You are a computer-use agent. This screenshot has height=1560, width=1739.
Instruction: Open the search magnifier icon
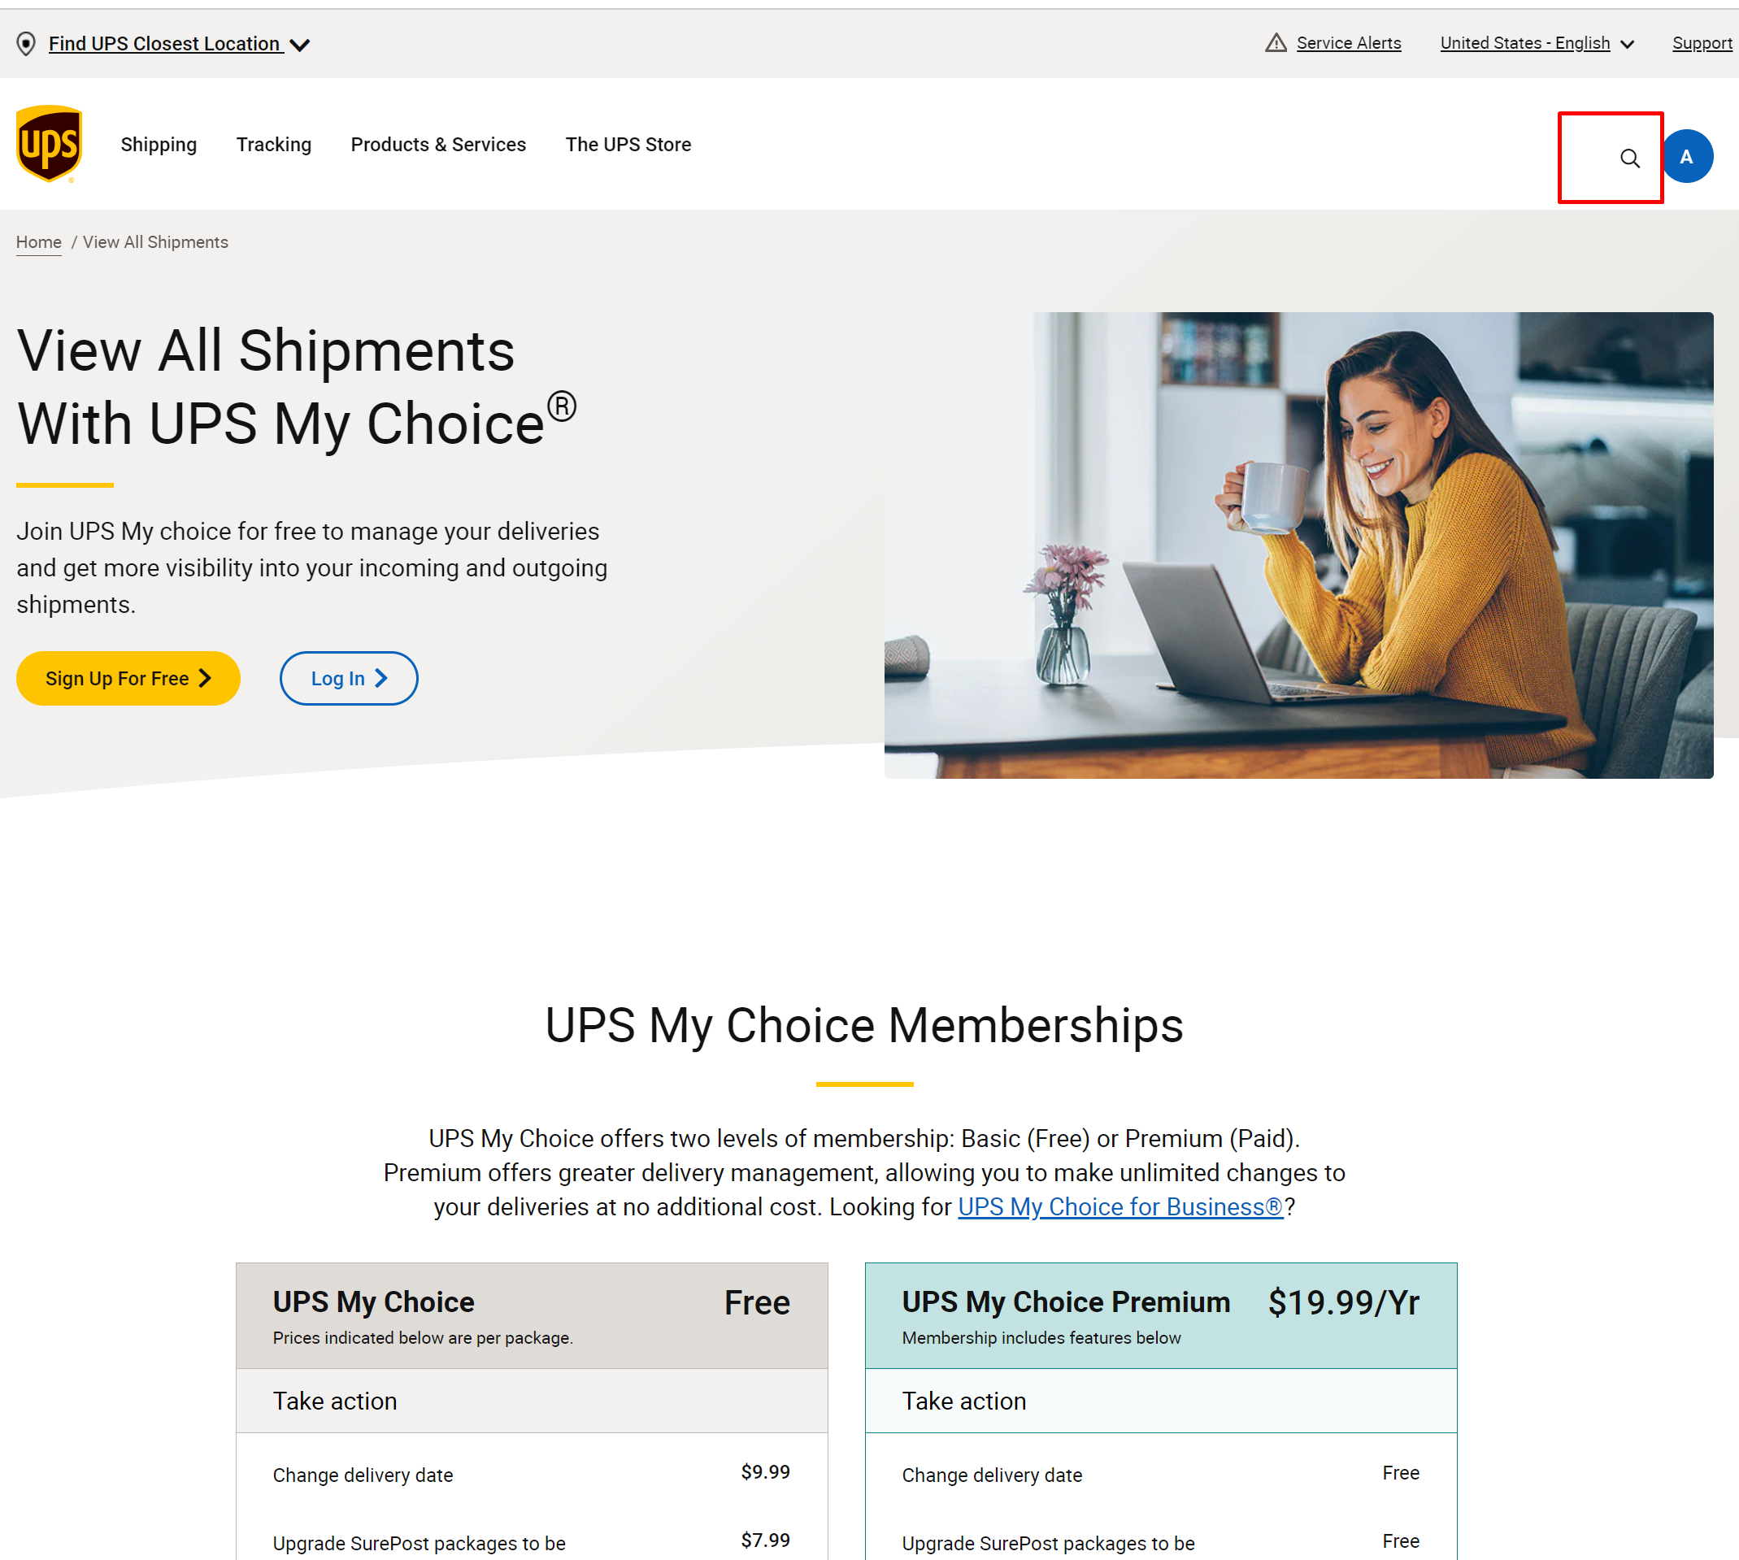coord(1629,159)
